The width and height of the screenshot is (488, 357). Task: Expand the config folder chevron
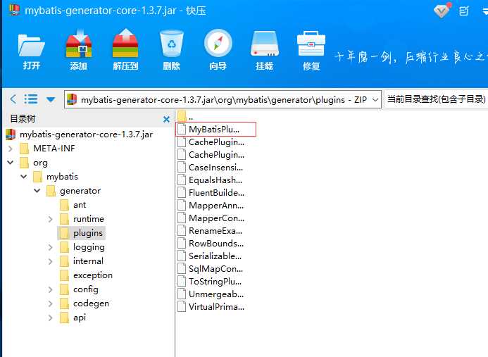tap(51, 289)
